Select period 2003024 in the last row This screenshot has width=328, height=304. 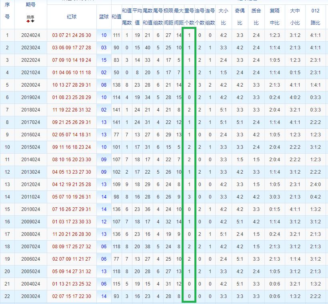coord(31,296)
